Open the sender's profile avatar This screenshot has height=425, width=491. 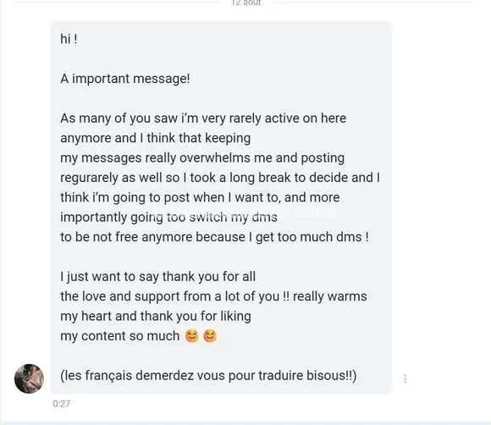(x=29, y=378)
